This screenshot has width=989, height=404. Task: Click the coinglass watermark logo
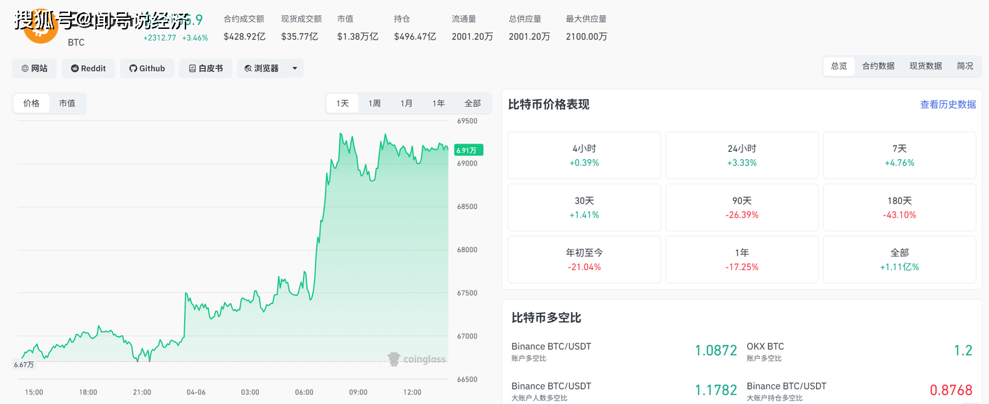[x=417, y=359]
